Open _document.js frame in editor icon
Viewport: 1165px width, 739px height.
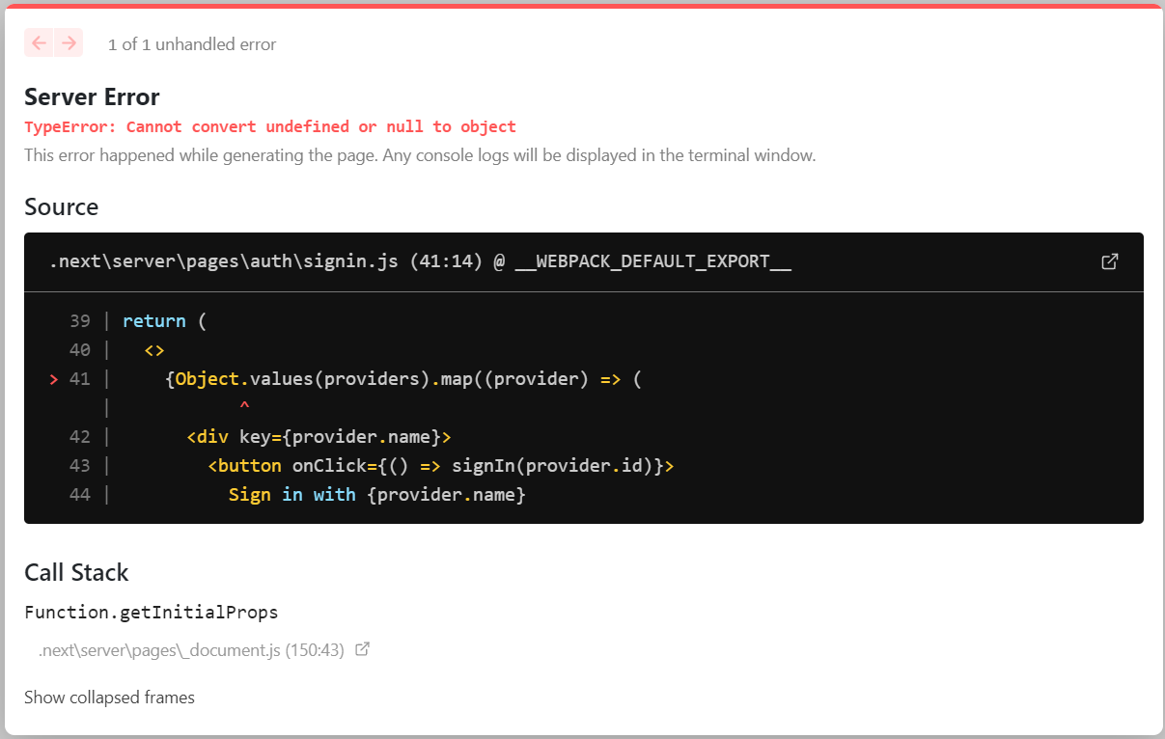point(363,649)
